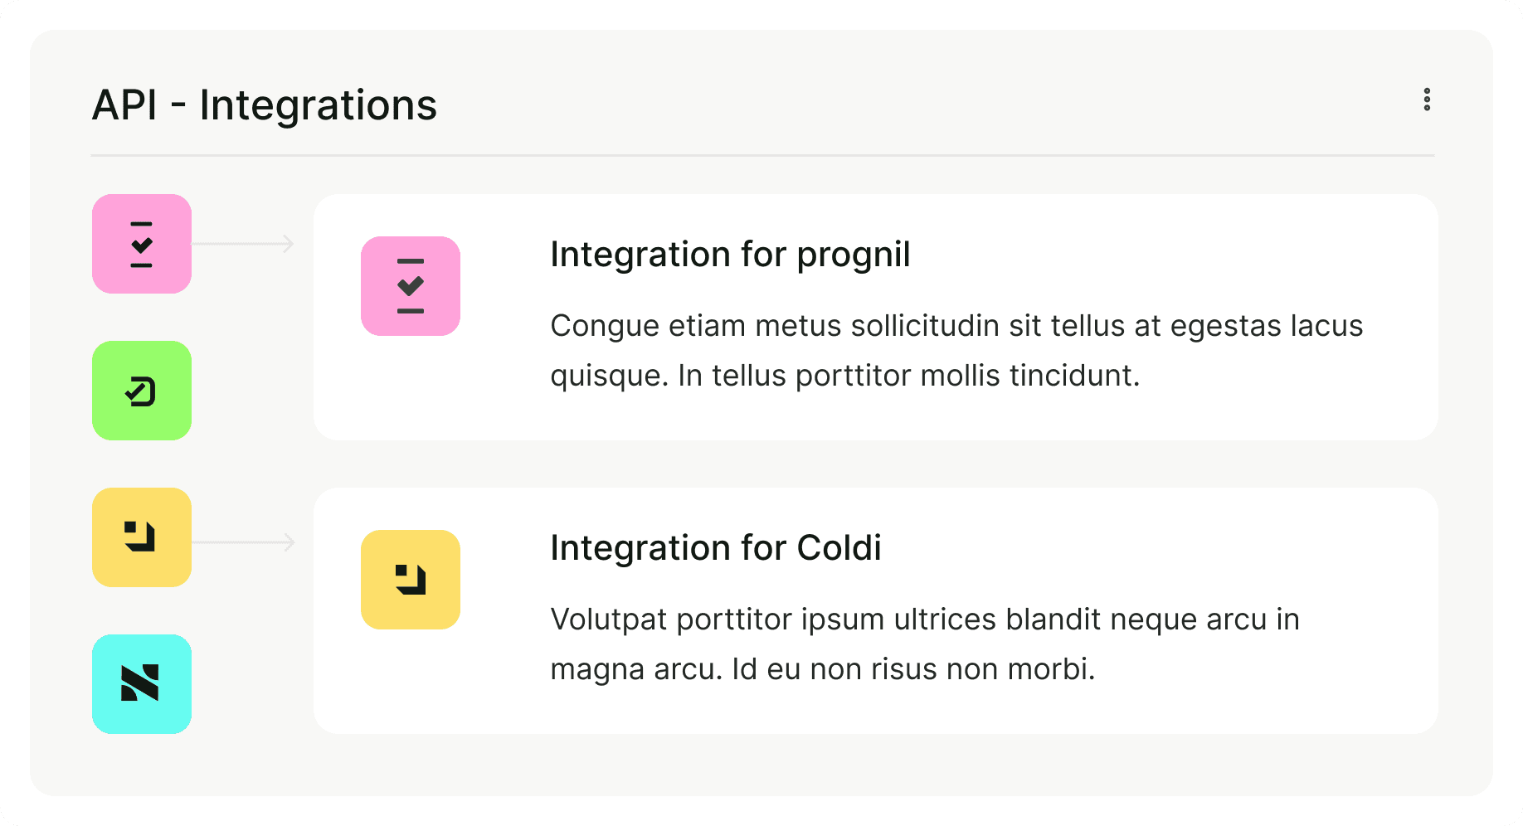Select the yellow Coldi icon in the sidebar
Viewport: 1523px width, 826px height.
[142, 537]
